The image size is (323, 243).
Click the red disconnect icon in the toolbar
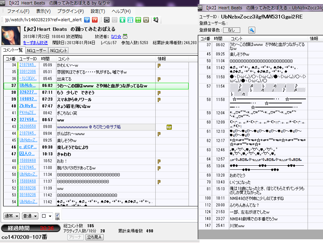click(95, 20)
